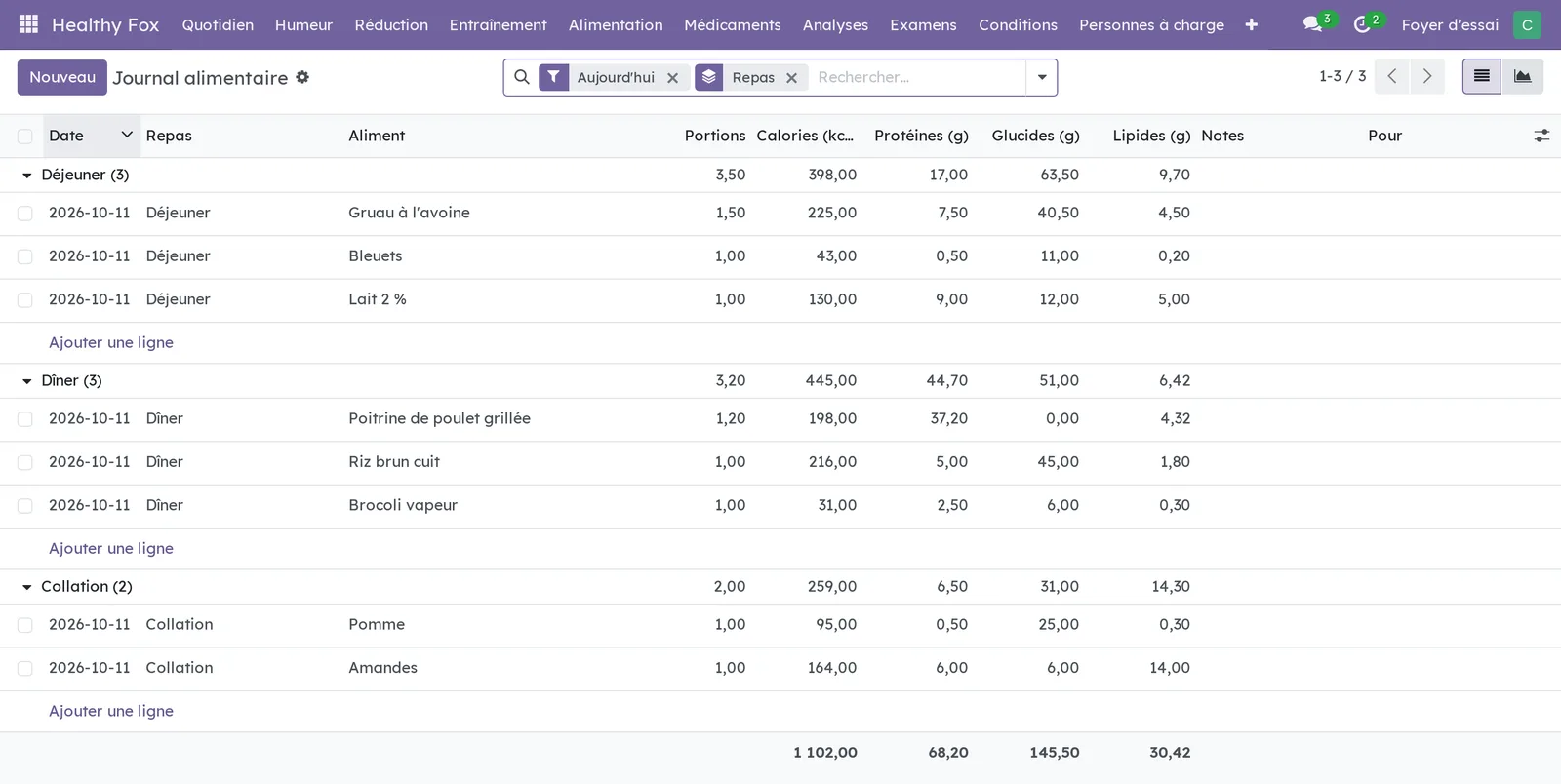Check the Bleuets row checkbox

(x=25, y=256)
